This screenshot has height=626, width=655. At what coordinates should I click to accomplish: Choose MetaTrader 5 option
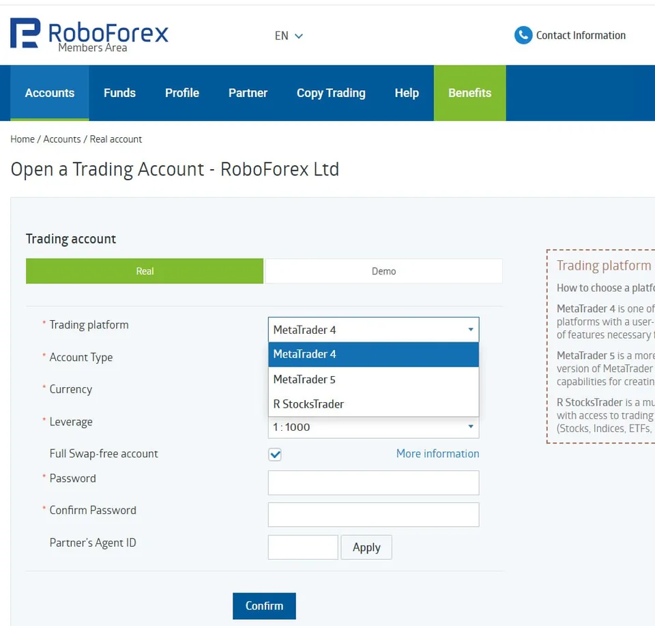click(373, 380)
